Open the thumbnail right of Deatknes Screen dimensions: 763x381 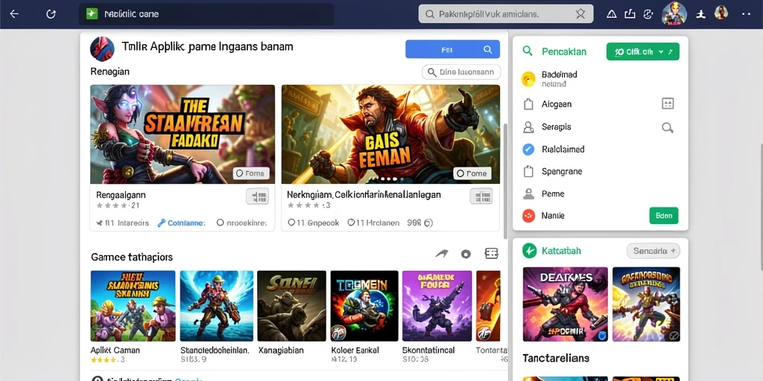coord(646,304)
